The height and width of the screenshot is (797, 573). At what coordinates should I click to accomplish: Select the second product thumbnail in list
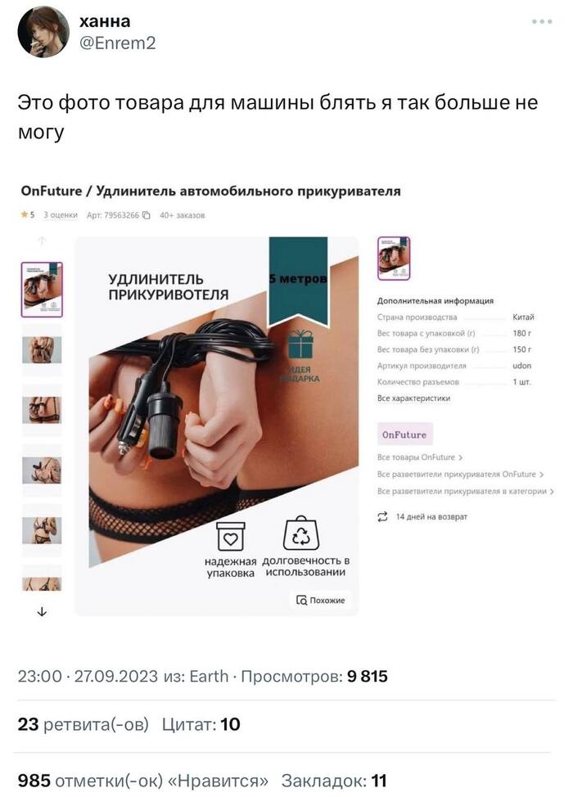pos(42,349)
